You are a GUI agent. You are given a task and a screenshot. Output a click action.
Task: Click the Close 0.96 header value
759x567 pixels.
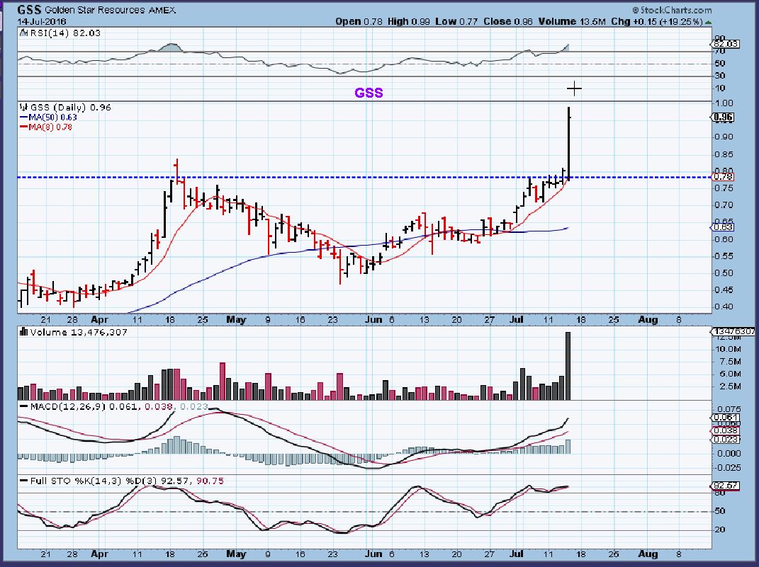coord(508,22)
